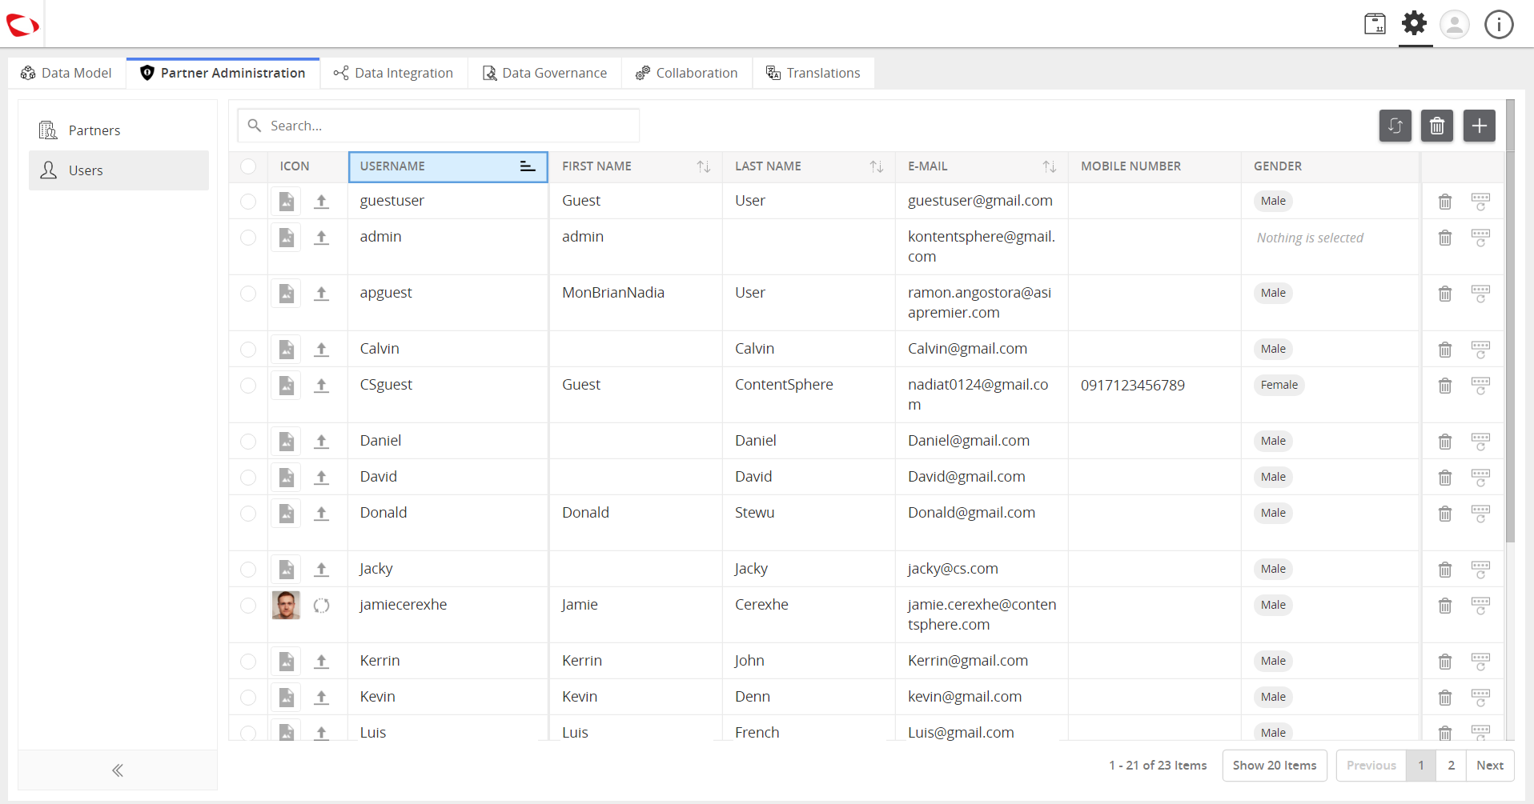
Task: Click the red application logo
Action: (x=22, y=25)
